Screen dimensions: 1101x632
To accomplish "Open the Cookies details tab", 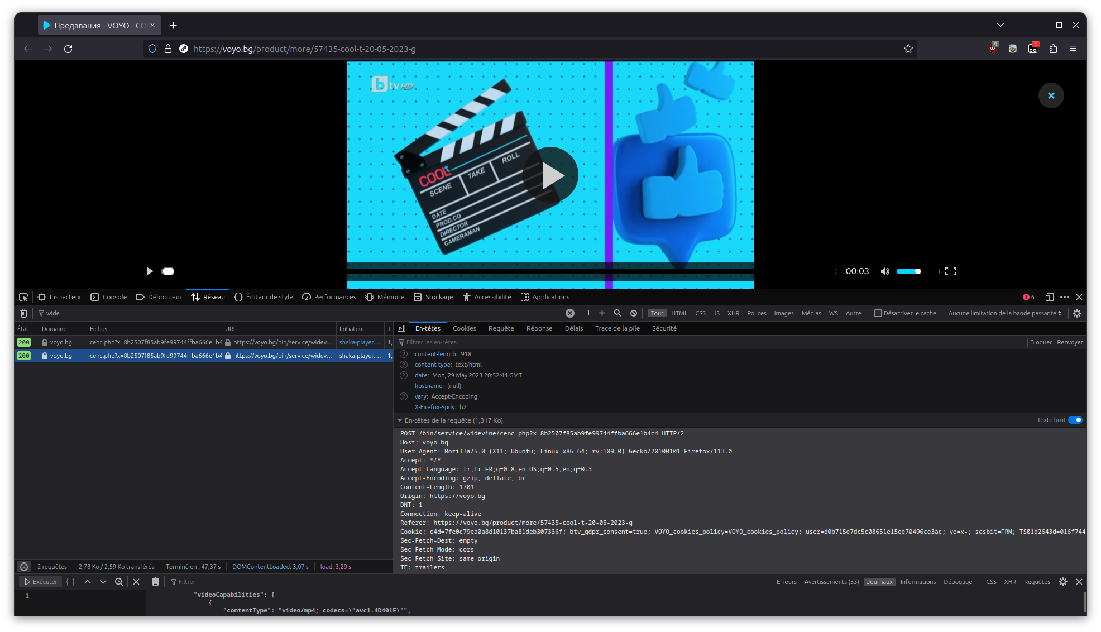I will [464, 328].
